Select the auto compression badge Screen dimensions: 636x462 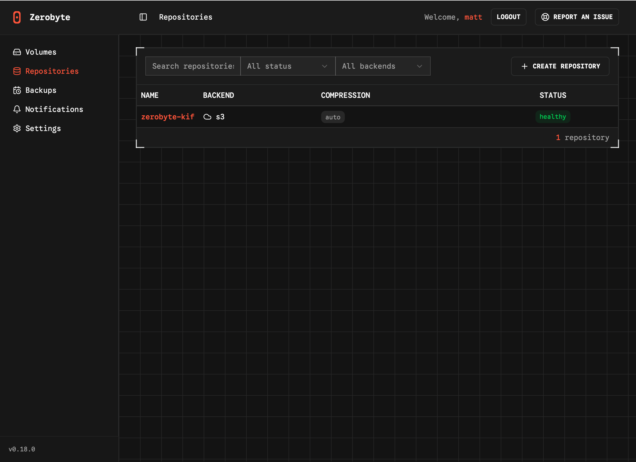333,117
